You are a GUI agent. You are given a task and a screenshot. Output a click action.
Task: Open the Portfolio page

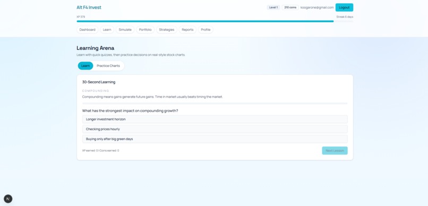point(145,30)
